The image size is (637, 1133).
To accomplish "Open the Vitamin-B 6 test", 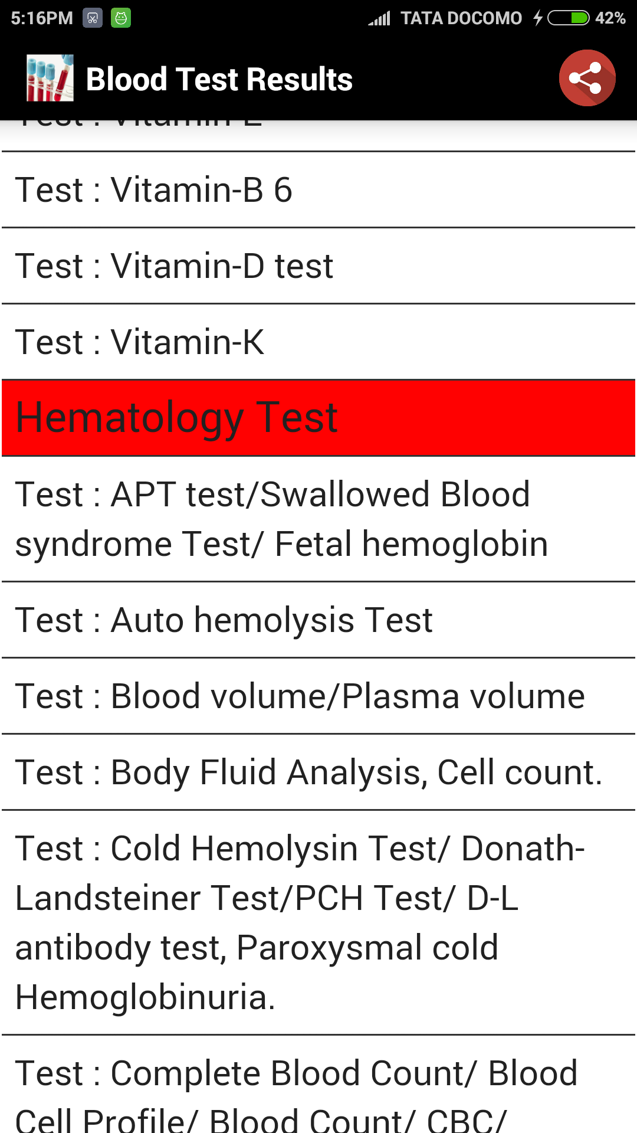I will (x=318, y=190).
